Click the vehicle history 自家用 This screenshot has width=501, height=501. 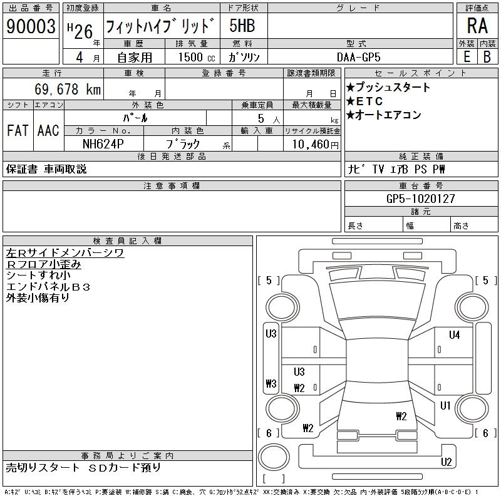[135, 58]
